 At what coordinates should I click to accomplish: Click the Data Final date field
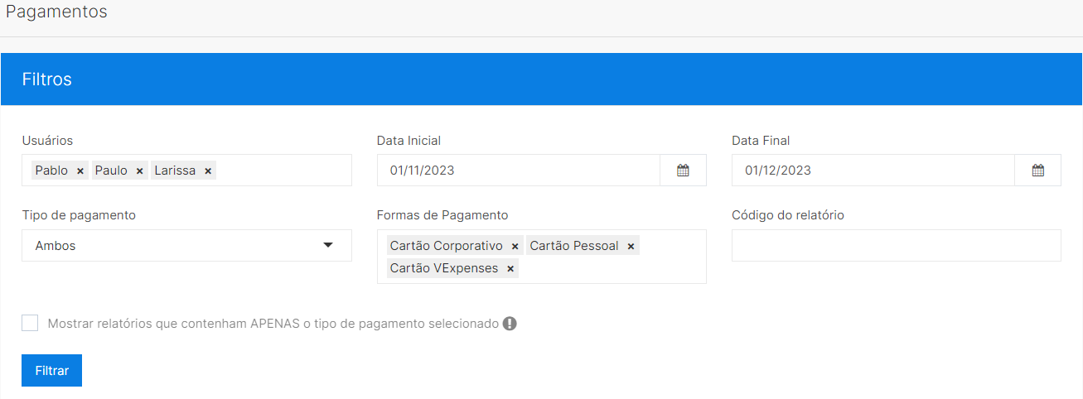coord(873,171)
